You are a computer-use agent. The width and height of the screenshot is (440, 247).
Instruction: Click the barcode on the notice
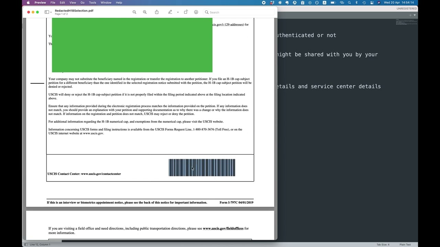pos(202,167)
